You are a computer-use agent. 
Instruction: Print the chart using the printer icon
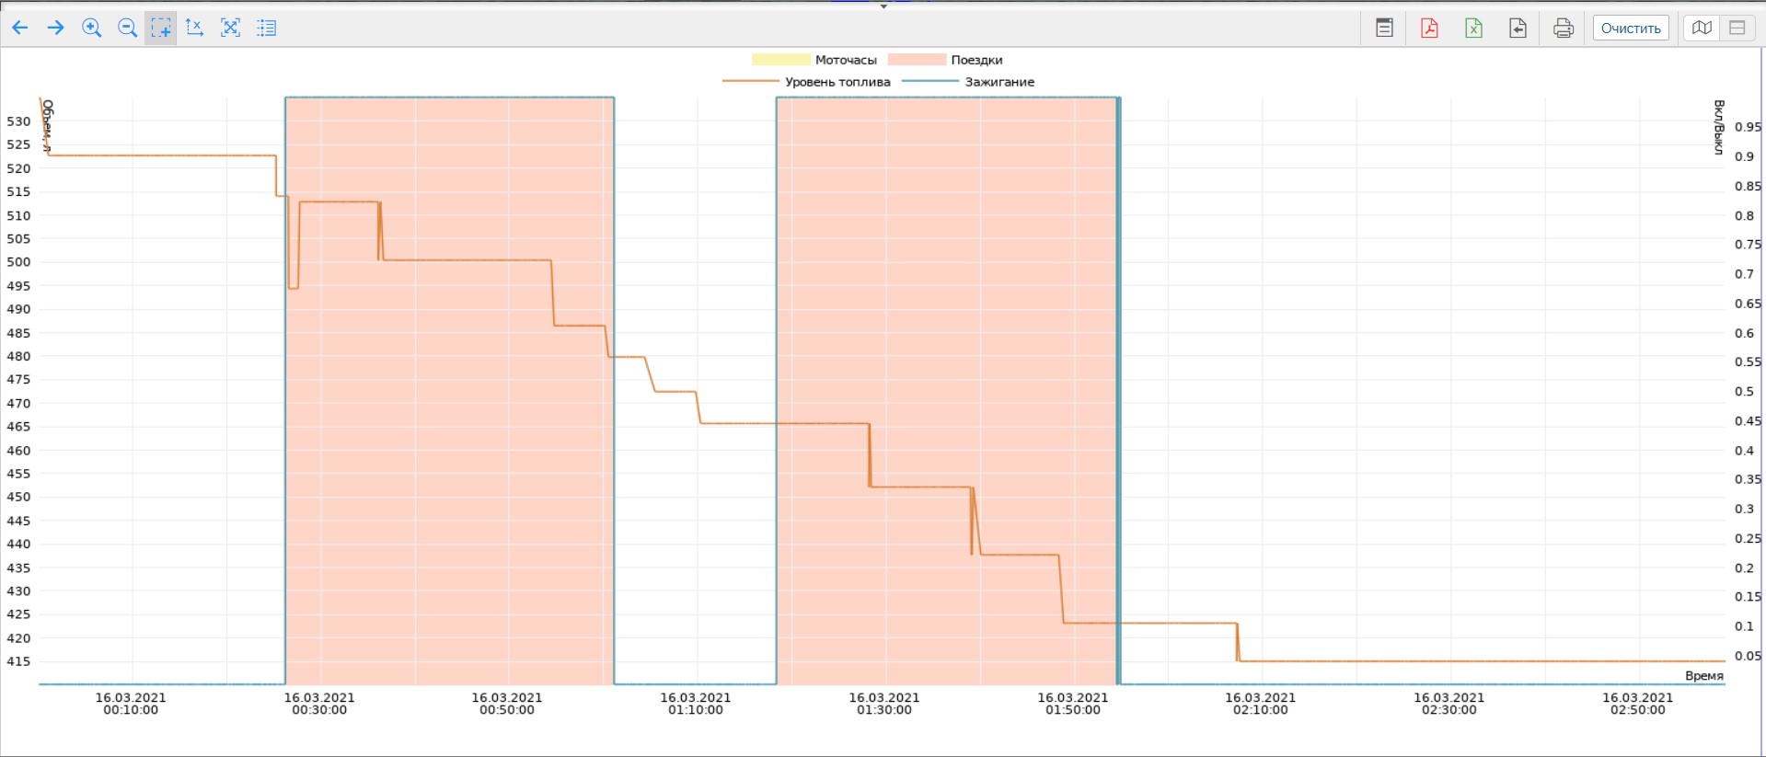pyautogui.click(x=1563, y=28)
